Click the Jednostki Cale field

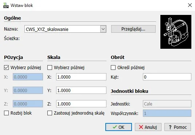pos(167,104)
